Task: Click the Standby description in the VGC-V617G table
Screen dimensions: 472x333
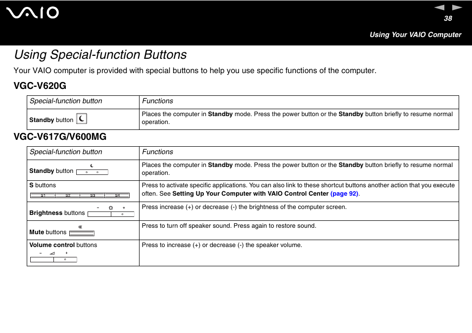Action: (297, 169)
